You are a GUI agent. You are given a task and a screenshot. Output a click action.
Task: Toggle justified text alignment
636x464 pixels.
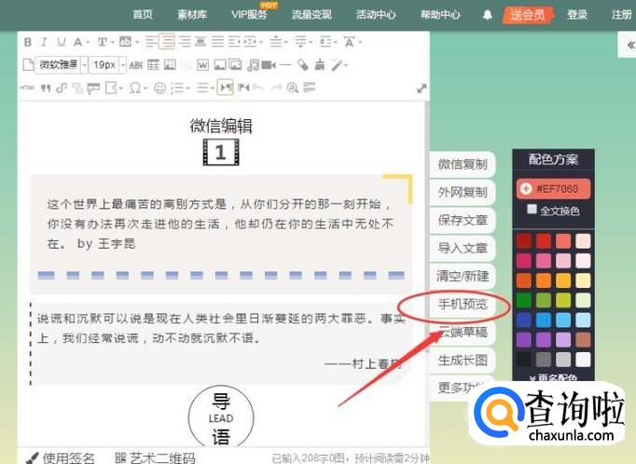point(217,42)
